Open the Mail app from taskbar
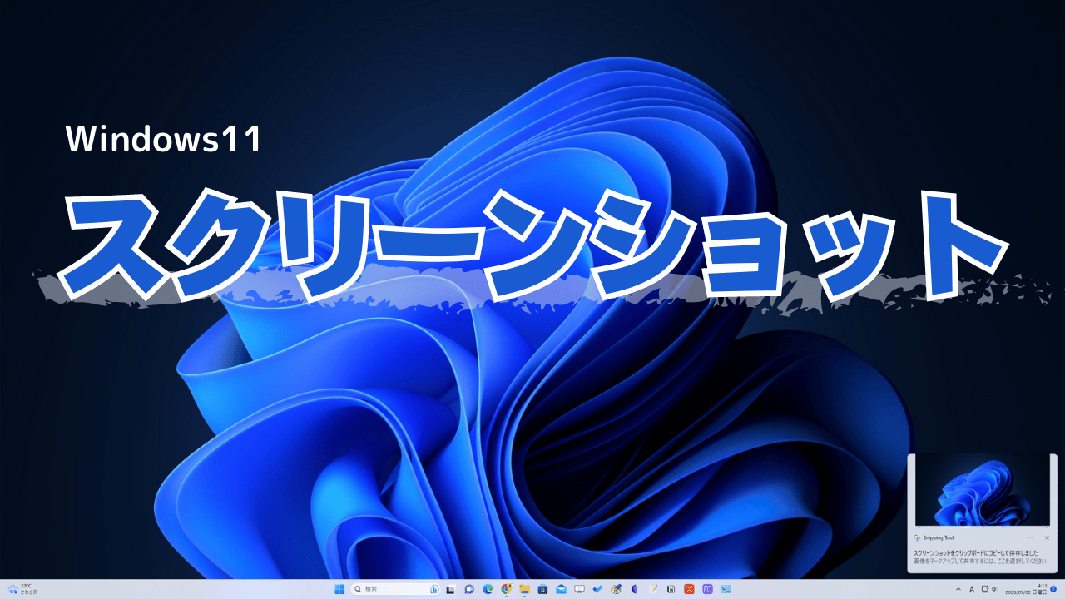The image size is (1065, 599). 562,589
